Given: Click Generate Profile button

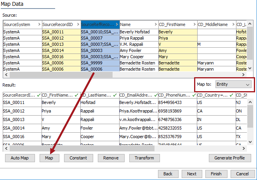Looking at the screenshot, I should point(230,158).
